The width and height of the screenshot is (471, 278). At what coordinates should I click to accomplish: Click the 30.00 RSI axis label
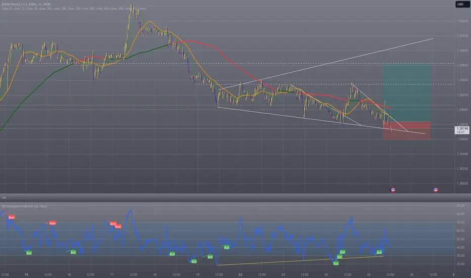(x=460, y=255)
